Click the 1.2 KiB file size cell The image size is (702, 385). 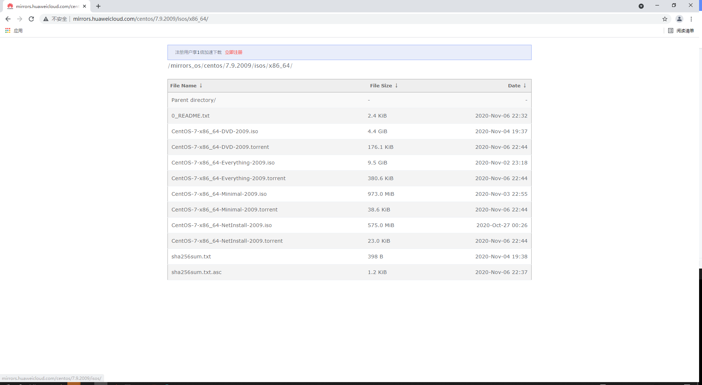point(377,272)
